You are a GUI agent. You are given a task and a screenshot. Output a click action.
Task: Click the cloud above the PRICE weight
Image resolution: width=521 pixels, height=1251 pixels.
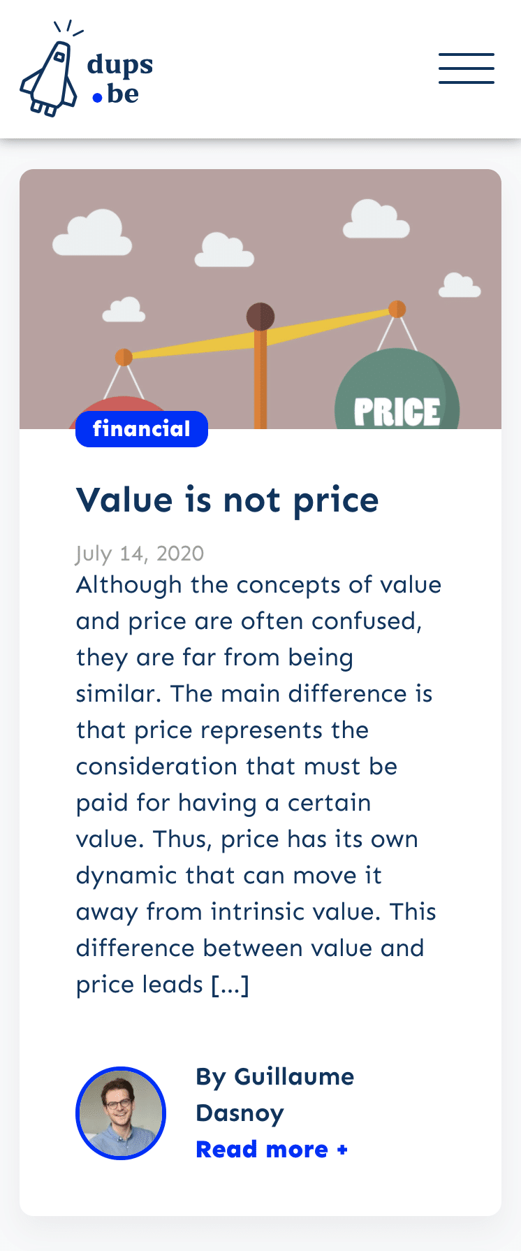(x=376, y=219)
